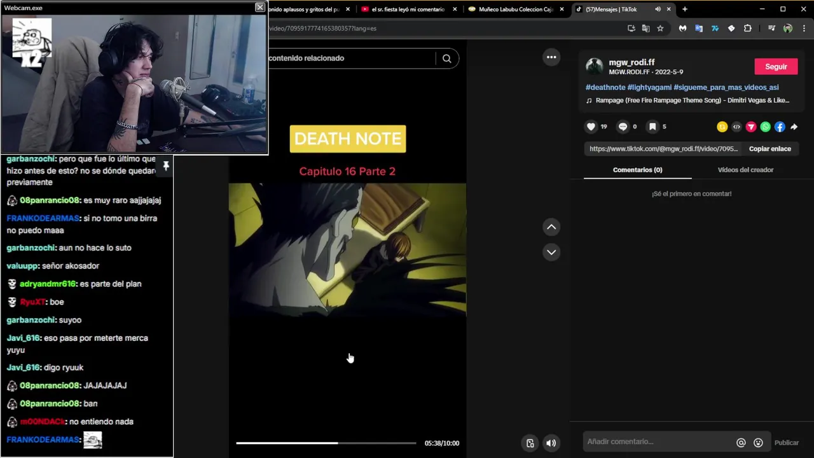Click the emote in FRANKODEARMAS's last message

[93, 440]
